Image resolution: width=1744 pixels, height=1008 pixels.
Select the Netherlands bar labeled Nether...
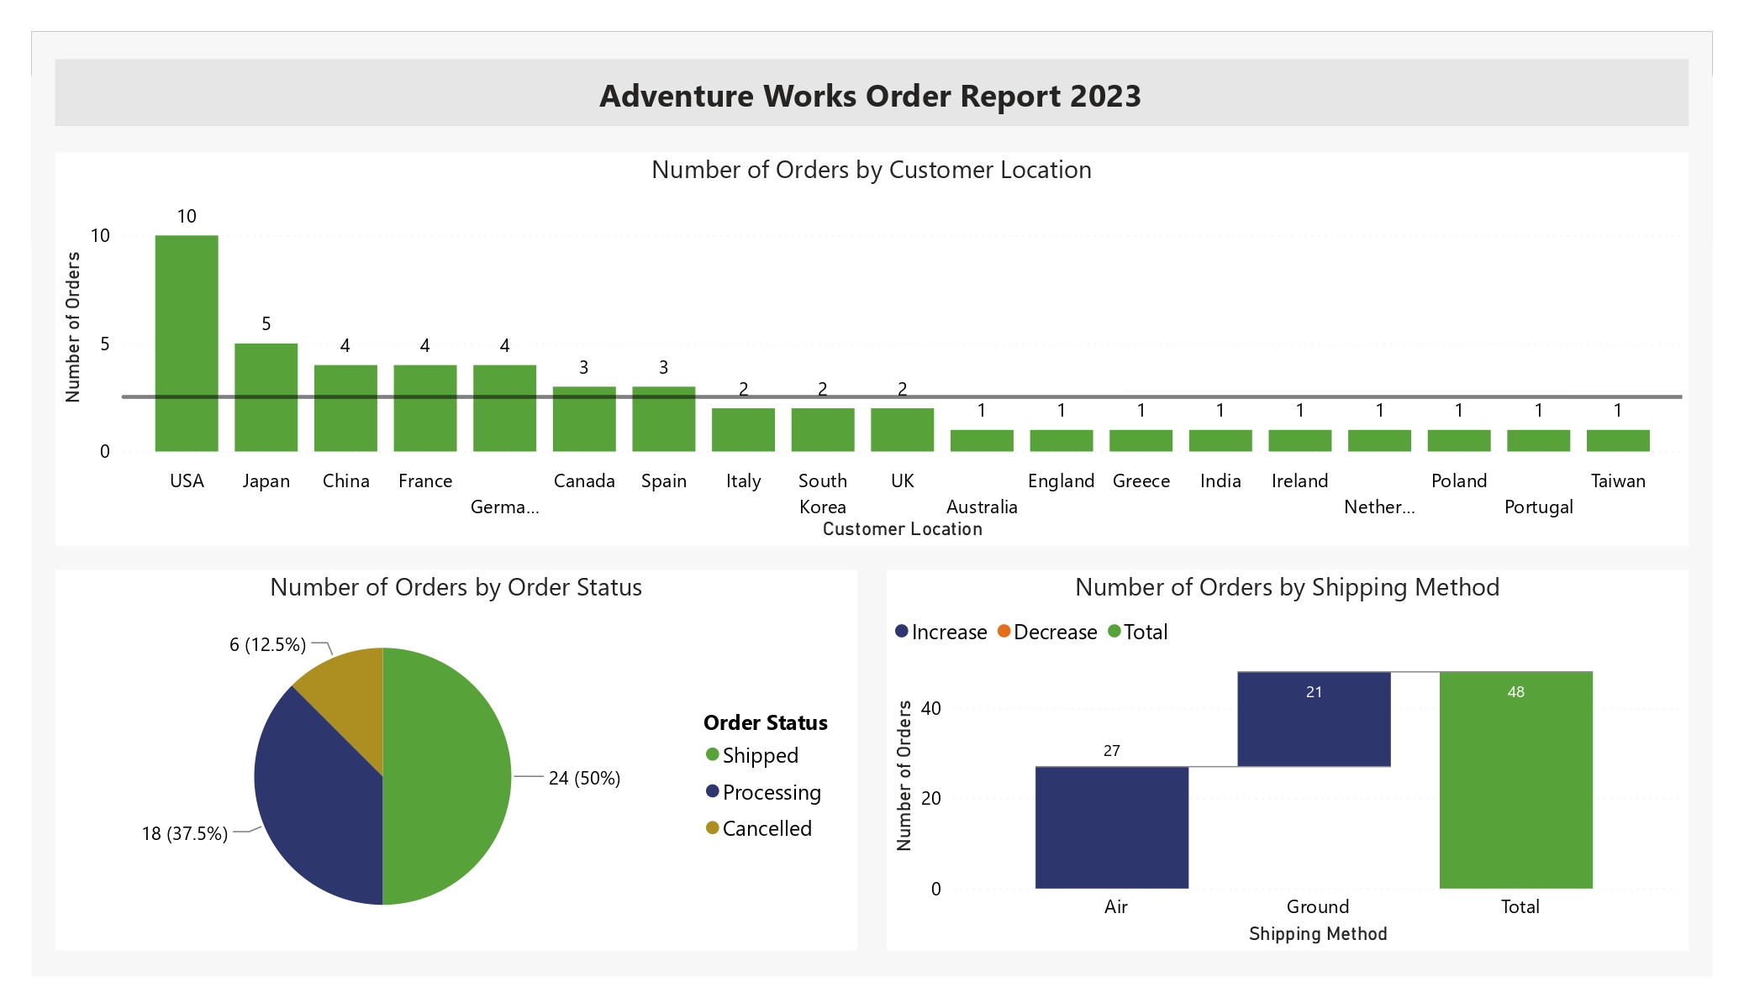(1379, 440)
